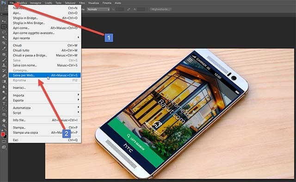Viewport: 296px width, 182px height.
Task: Select the Blur tool
Action: [x=4, y=87]
